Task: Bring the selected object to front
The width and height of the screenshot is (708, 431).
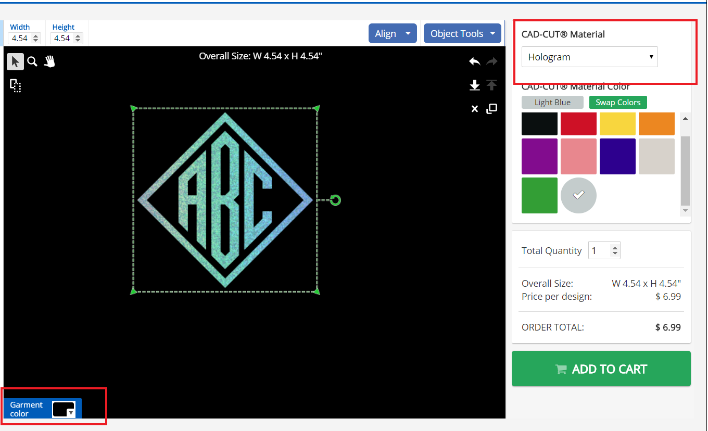Action: (491, 85)
